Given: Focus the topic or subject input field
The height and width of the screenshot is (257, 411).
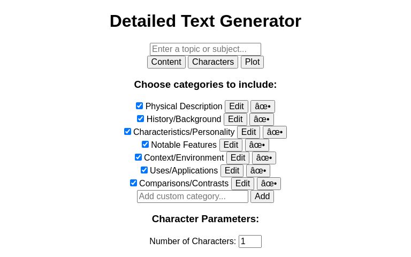Looking at the screenshot, I should [x=205, y=49].
